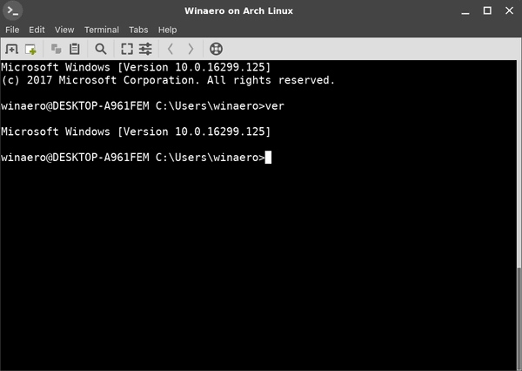The width and height of the screenshot is (522, 371).
Task: Click at the terminal command prompt cursor
Action: [269, 158]
